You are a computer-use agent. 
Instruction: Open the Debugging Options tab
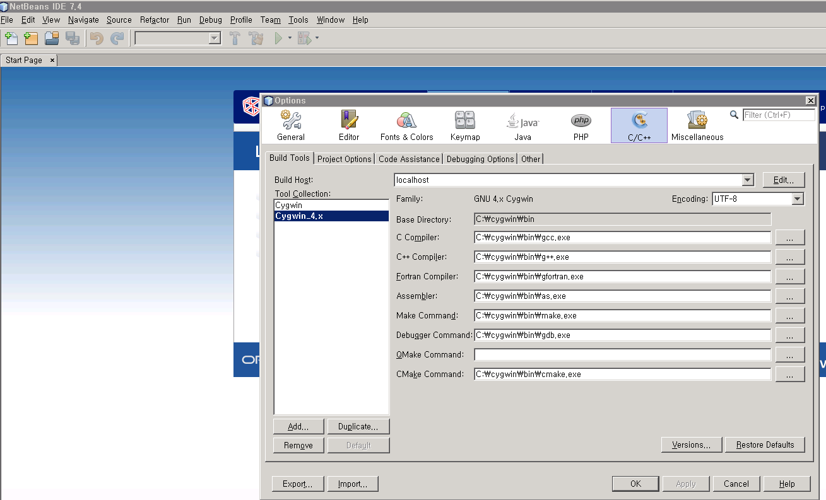480,159
